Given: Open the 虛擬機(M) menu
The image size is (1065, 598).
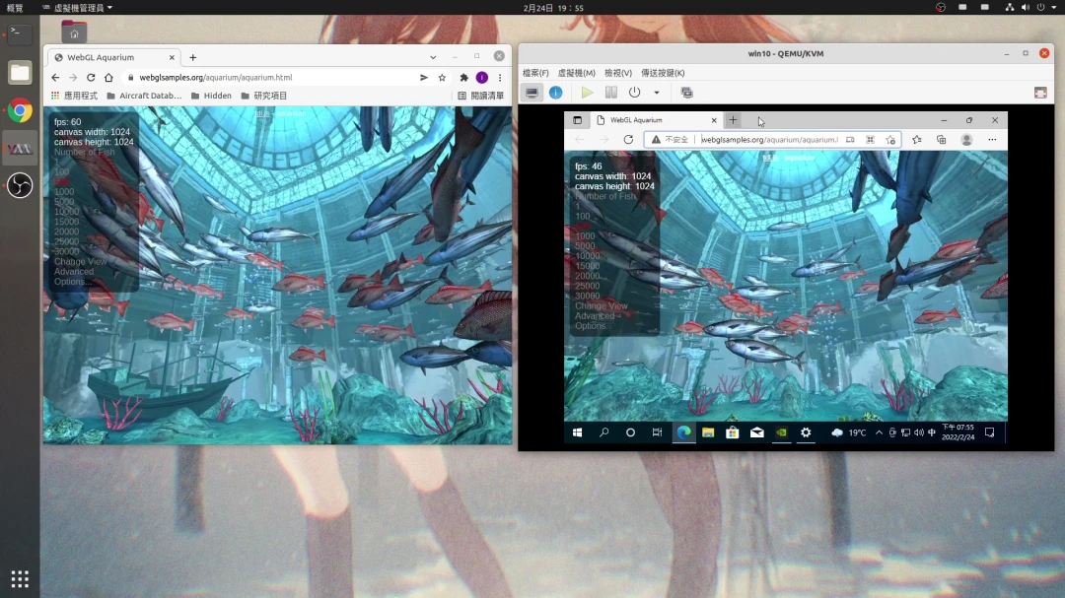Looking at the screenshot, I should [576, 73].
